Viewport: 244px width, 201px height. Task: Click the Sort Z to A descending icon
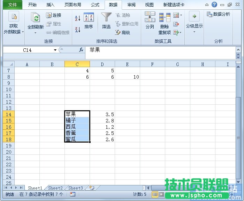77,30
